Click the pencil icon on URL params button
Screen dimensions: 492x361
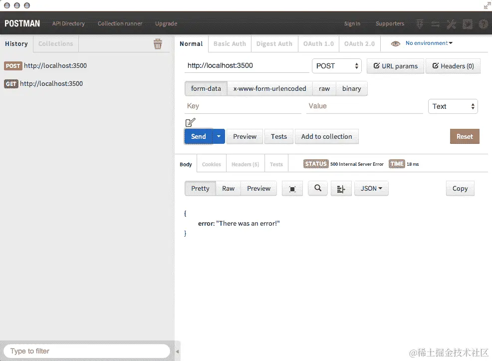point(377,65)
